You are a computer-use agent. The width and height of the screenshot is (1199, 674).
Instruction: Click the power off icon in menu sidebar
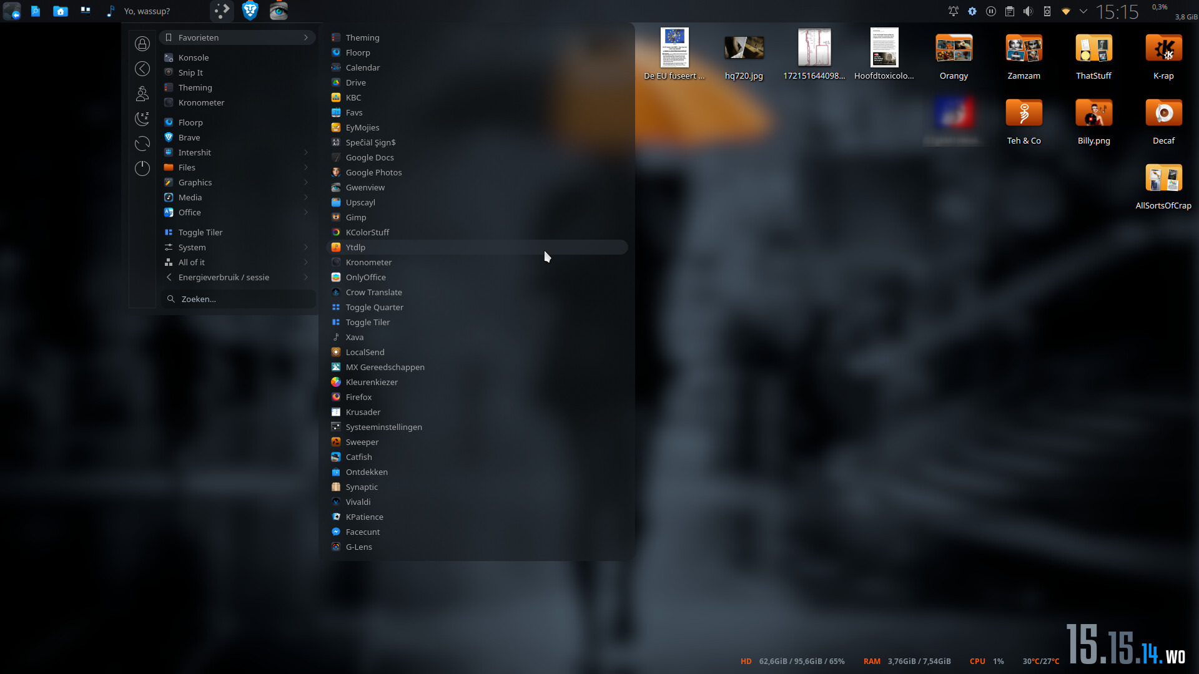coord(142,168)
